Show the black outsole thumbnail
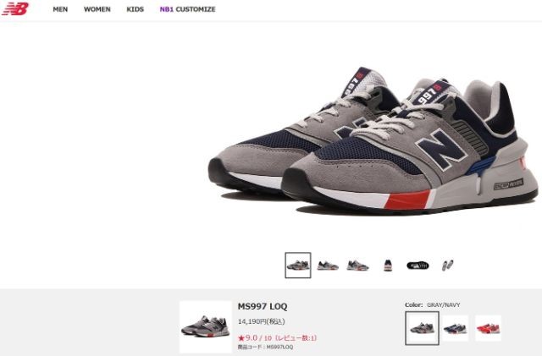This screenshot has width=542, height=356. pyautogui.click(x=418, y=266)
